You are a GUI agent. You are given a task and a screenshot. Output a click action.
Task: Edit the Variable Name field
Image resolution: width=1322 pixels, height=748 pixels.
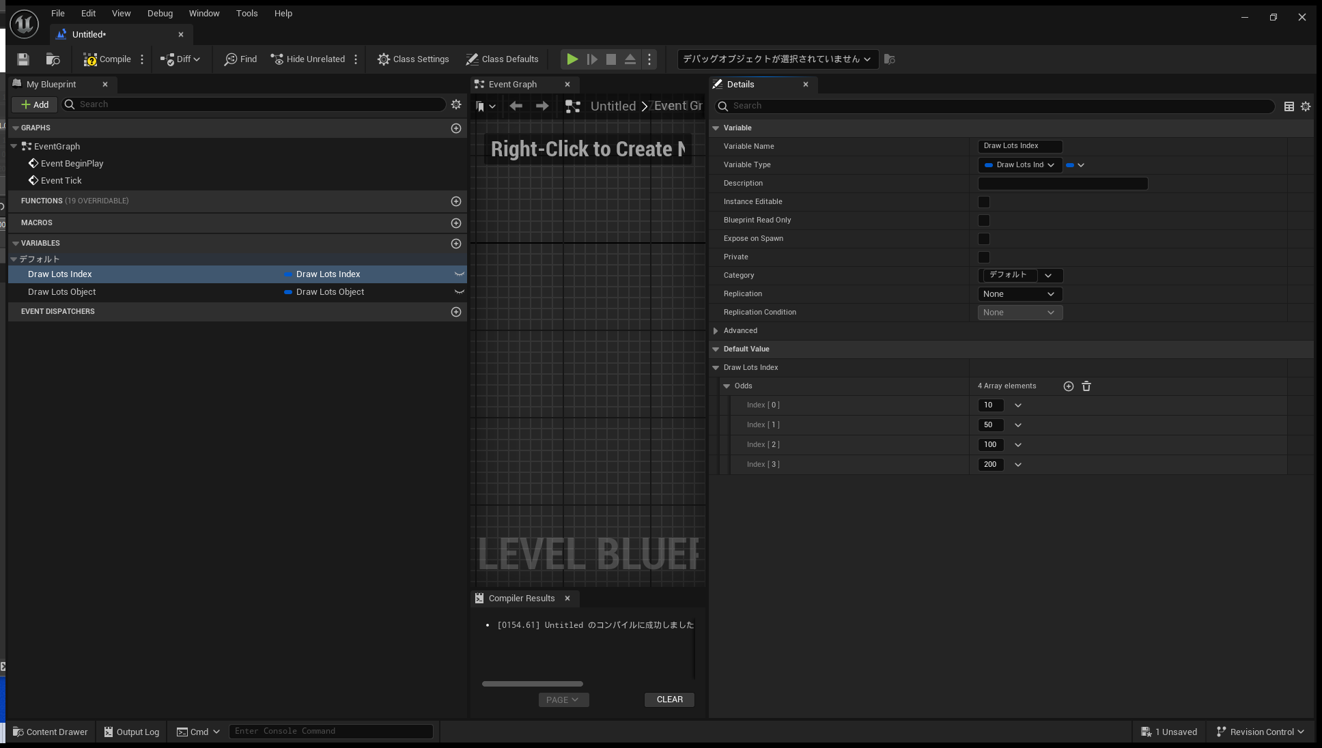click(x=1020, y=146)
